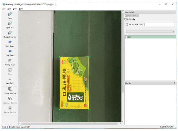Maximize the labelImg window
Viewport: 178px width, 131px height.
[166, 5]
